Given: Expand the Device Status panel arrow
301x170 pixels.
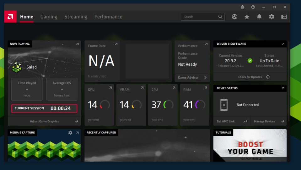Looking at the screenshot, I should pos(283,88).
